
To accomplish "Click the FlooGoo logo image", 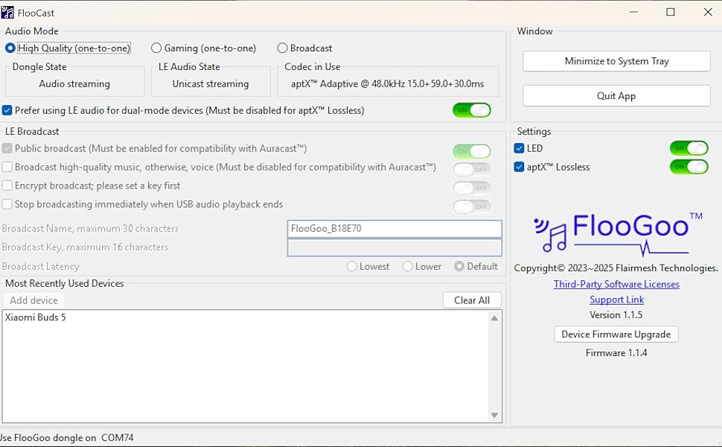I will pos(618,234).
